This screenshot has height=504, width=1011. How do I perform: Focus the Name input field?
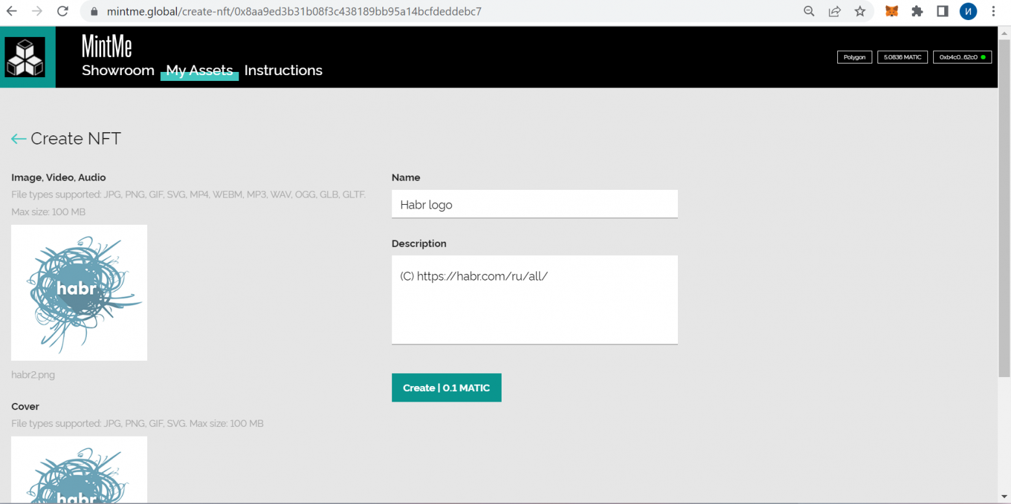[x=535, y=204]
